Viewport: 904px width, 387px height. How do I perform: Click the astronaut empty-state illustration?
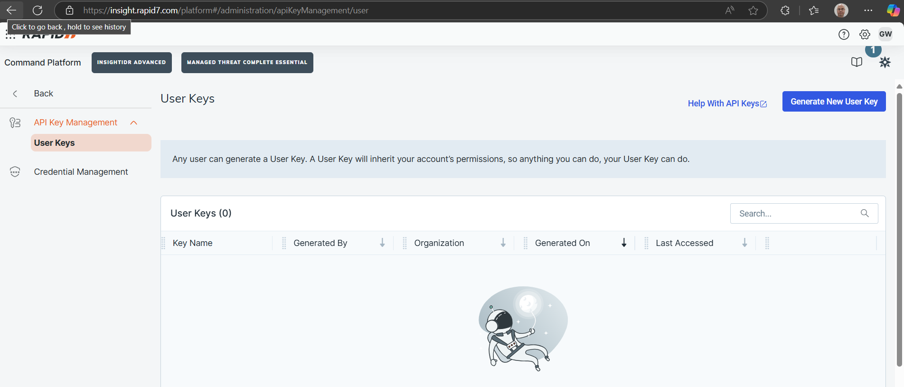(523, 329)
